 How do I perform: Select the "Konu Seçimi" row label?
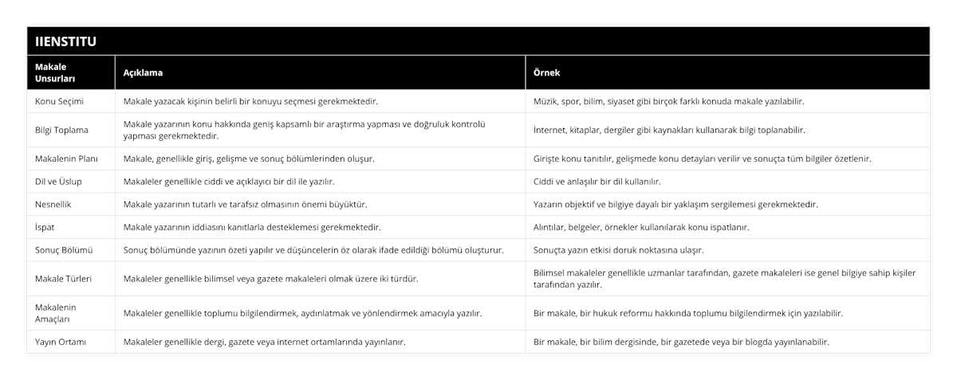[60, 101]
